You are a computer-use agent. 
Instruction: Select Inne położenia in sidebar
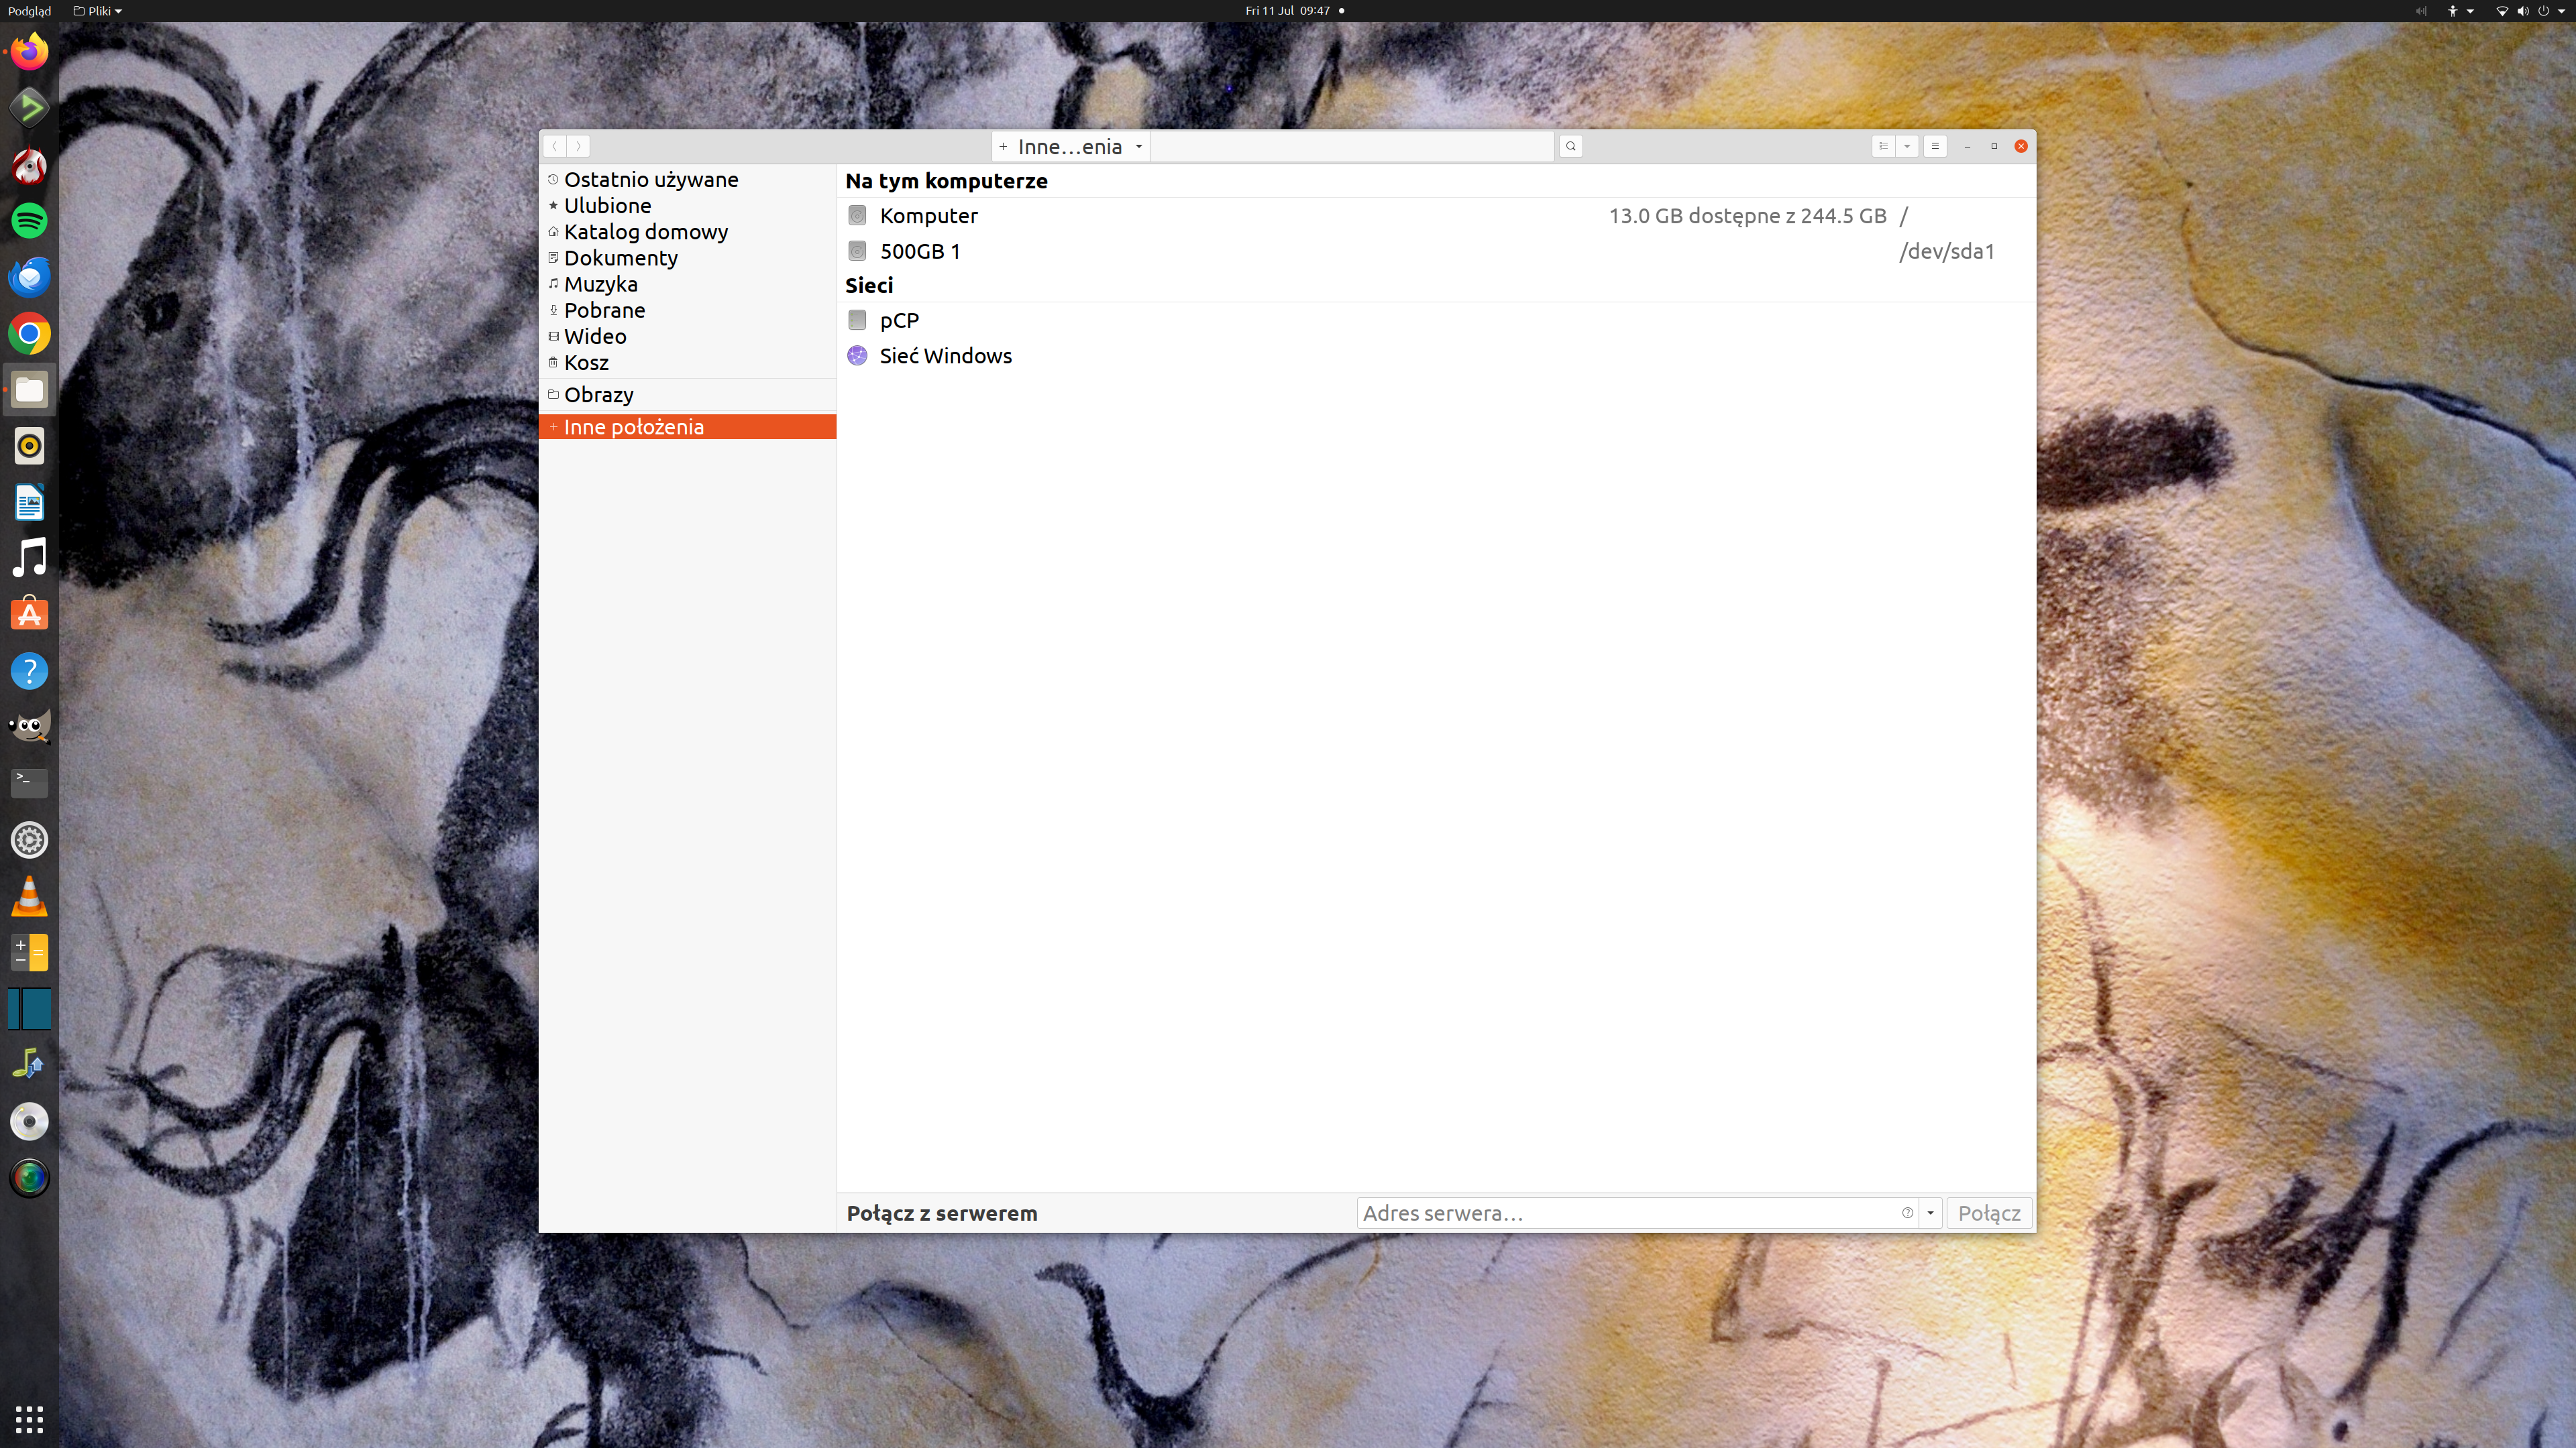pyautogui.click(x=687, y=427)
